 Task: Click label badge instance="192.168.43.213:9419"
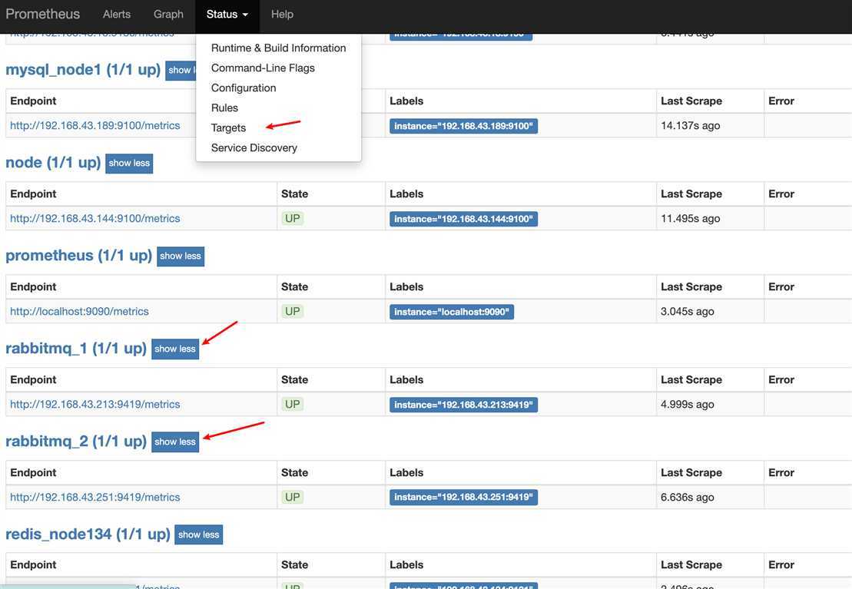click(463, 405)
